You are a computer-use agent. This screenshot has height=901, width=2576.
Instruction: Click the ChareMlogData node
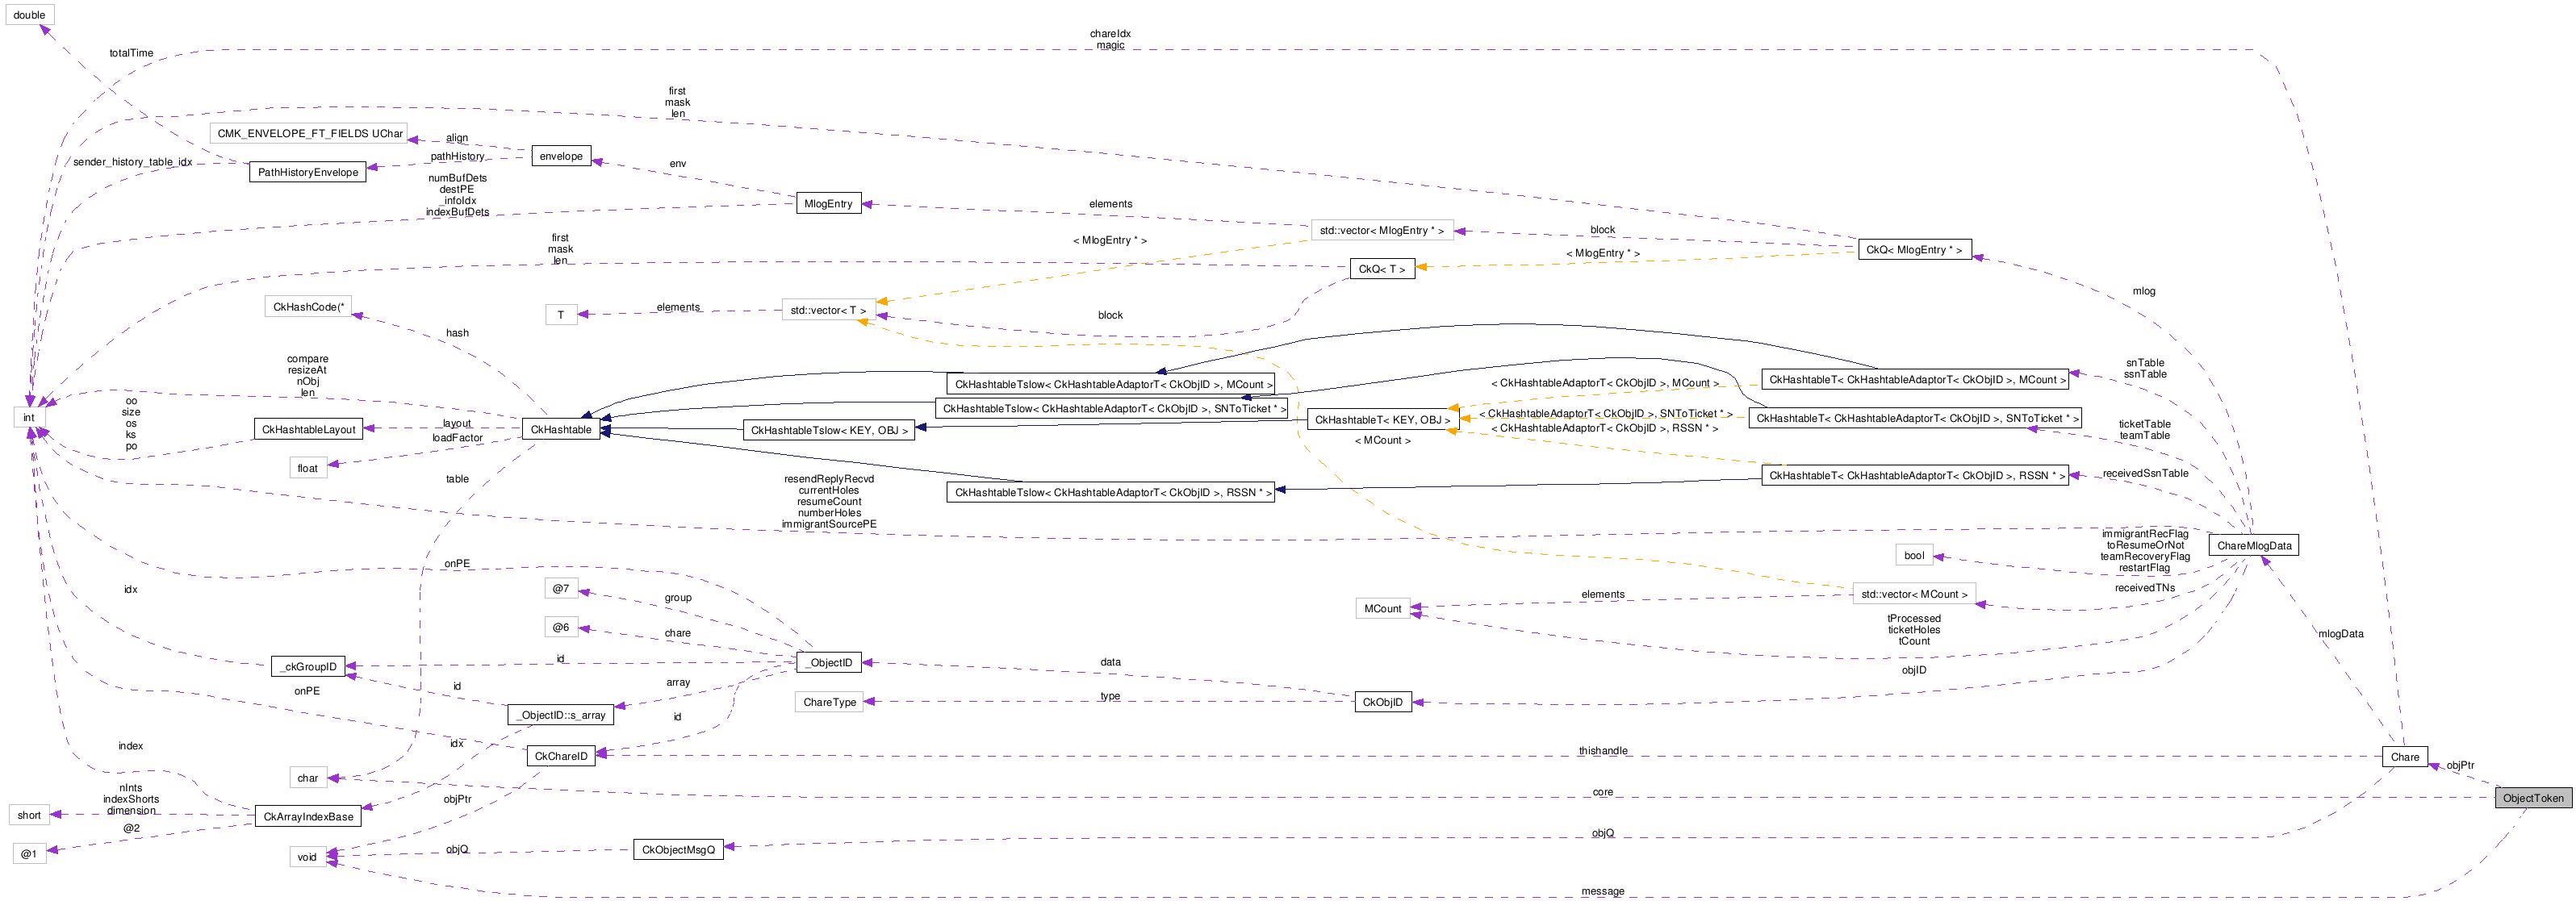2253,545
